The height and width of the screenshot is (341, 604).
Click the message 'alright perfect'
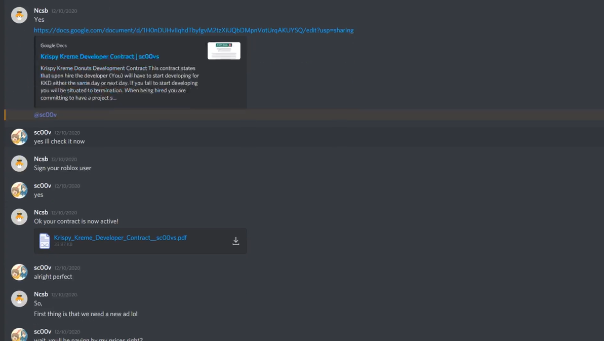coord(53,277)
